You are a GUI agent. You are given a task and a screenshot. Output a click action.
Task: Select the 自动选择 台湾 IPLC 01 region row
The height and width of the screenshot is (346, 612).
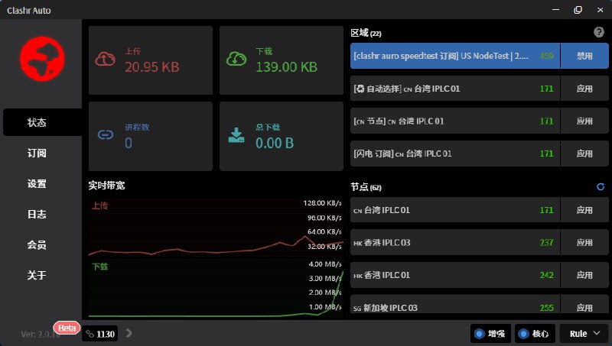455,89
